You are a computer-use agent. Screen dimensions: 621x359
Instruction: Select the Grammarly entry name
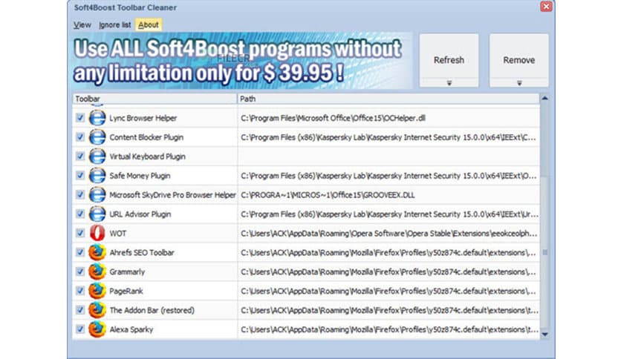click(127, 271)
